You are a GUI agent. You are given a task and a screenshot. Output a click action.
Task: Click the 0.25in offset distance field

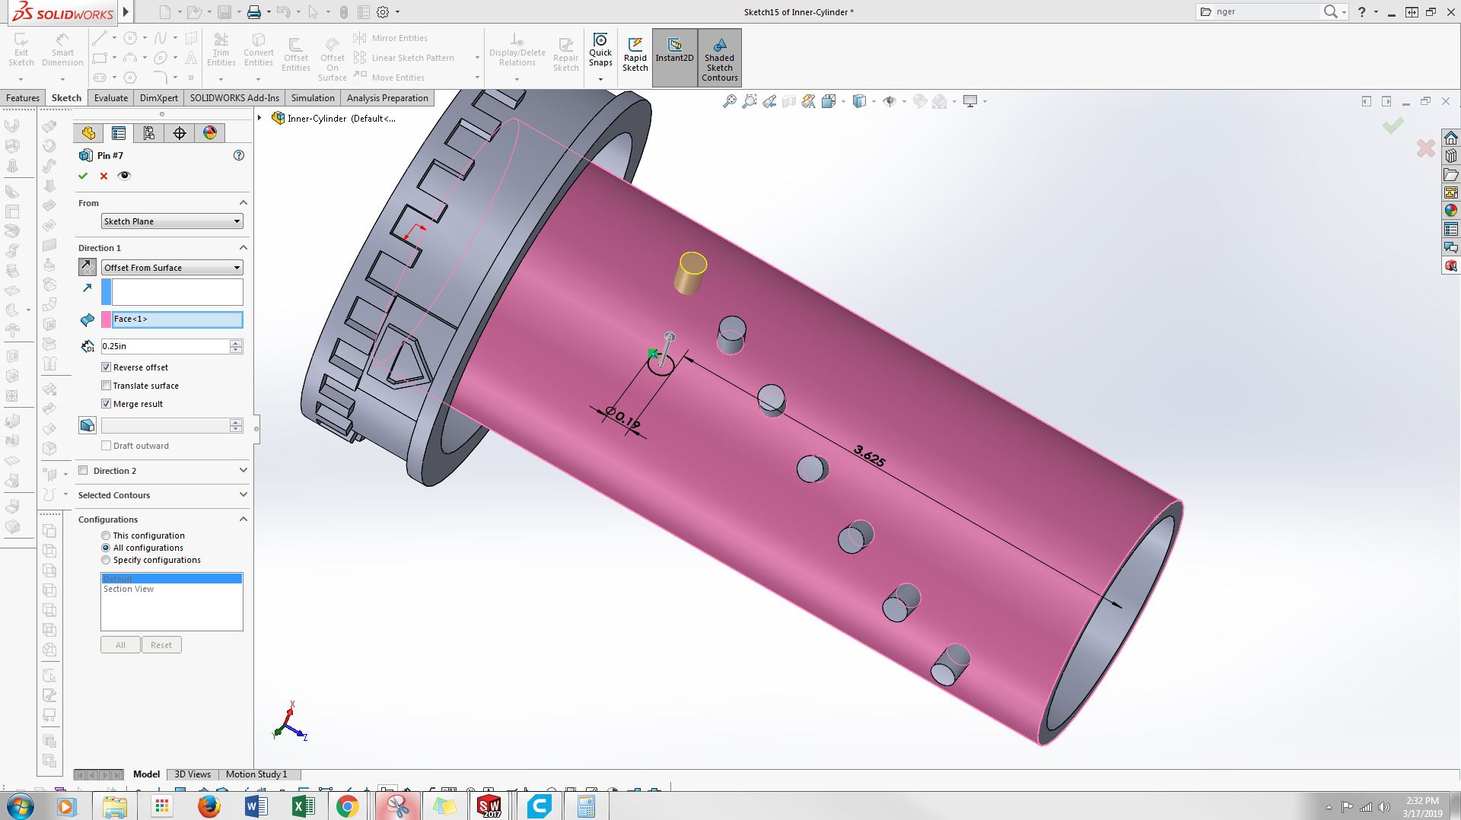tap(165, 346)
